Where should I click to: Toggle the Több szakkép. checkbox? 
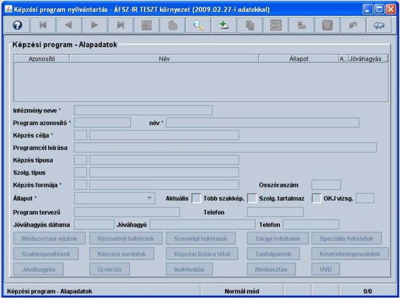pyautogui.click(x=251, y=198)
